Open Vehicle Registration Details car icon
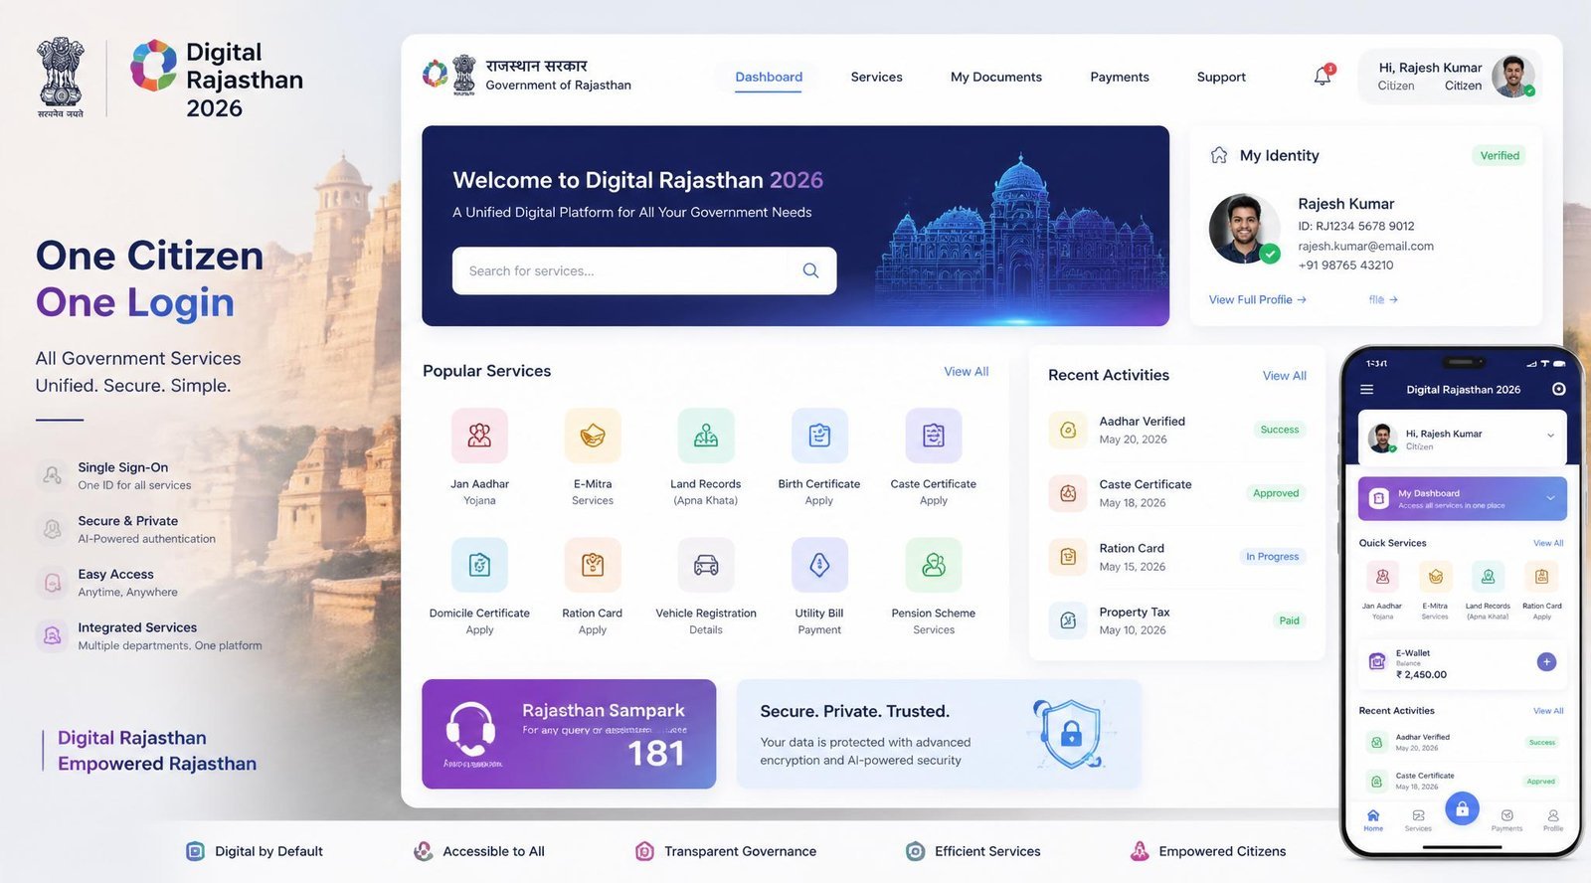 click(706, 565)
